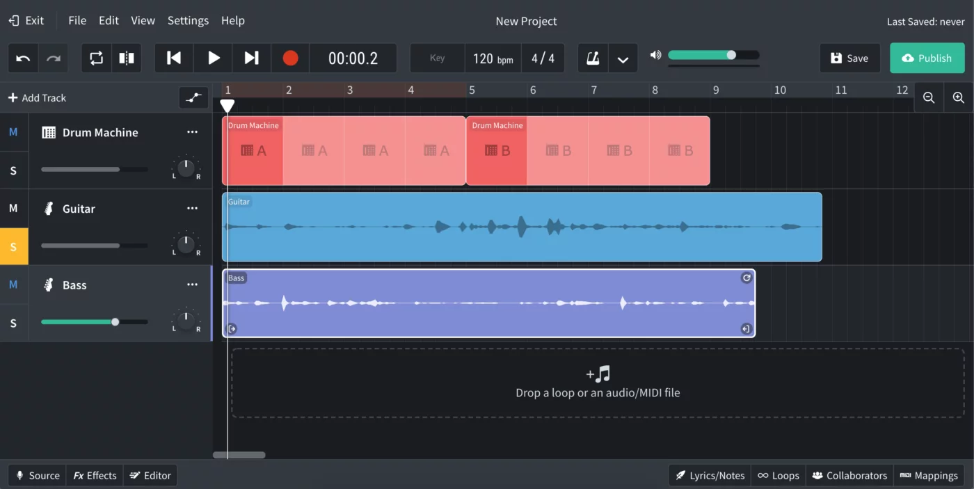974x489 pixels.
Task: Solo the Bass track
Action: pos(13,323)
